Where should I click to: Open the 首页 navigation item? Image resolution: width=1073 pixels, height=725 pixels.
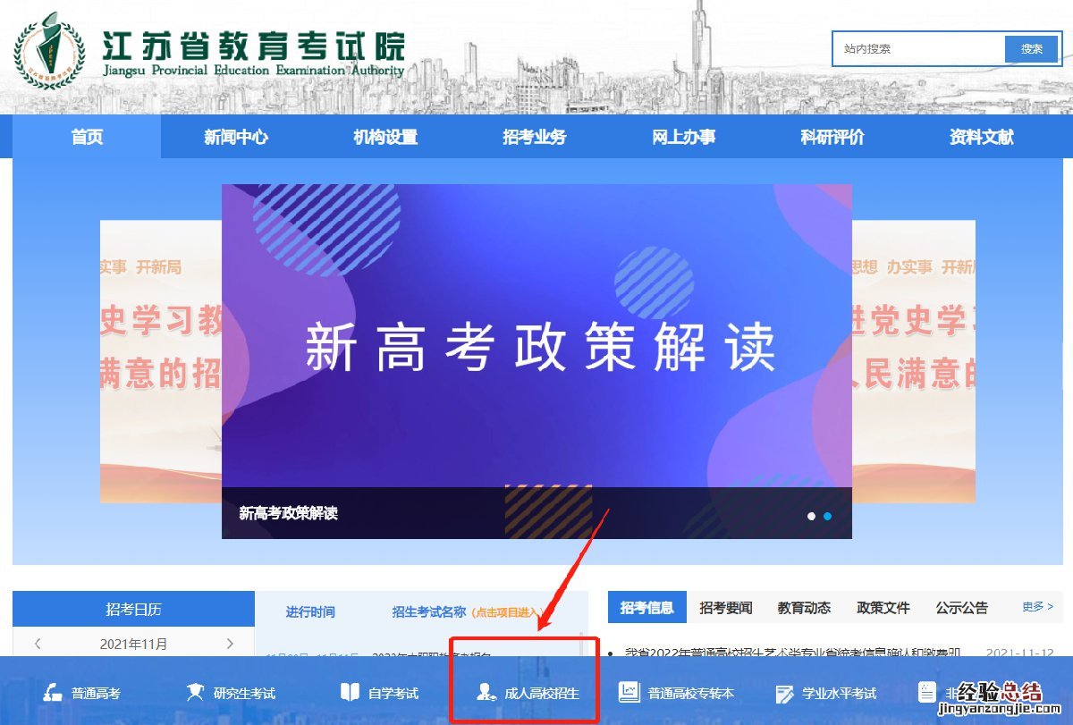pos(87,137)
